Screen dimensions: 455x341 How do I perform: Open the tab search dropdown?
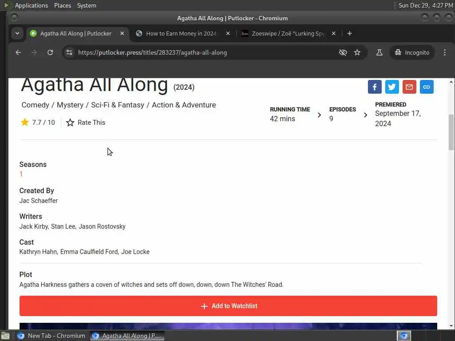[x=17, y=33]
